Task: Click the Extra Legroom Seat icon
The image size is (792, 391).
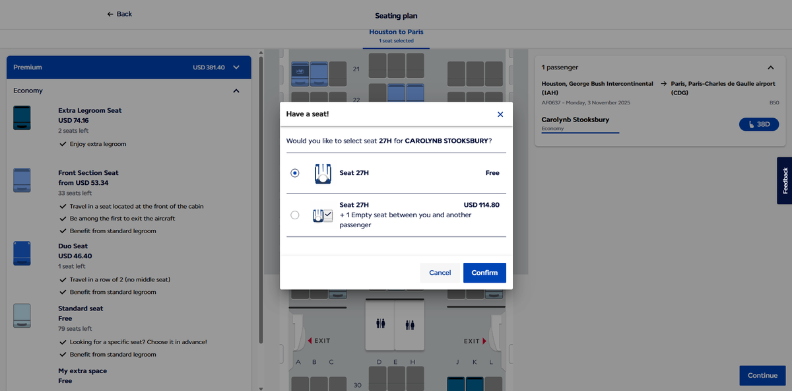Action: [x=22, y=118]
